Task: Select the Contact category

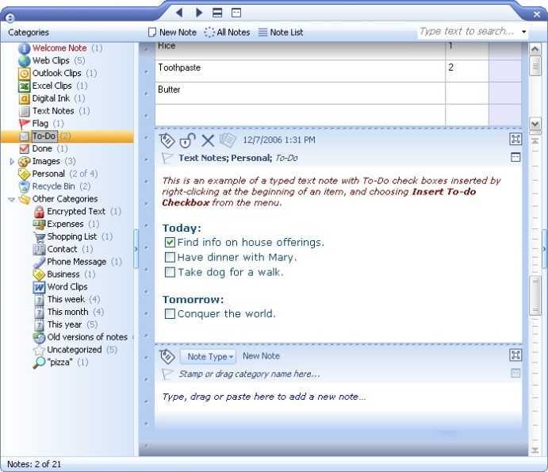Action: [62, 249]
